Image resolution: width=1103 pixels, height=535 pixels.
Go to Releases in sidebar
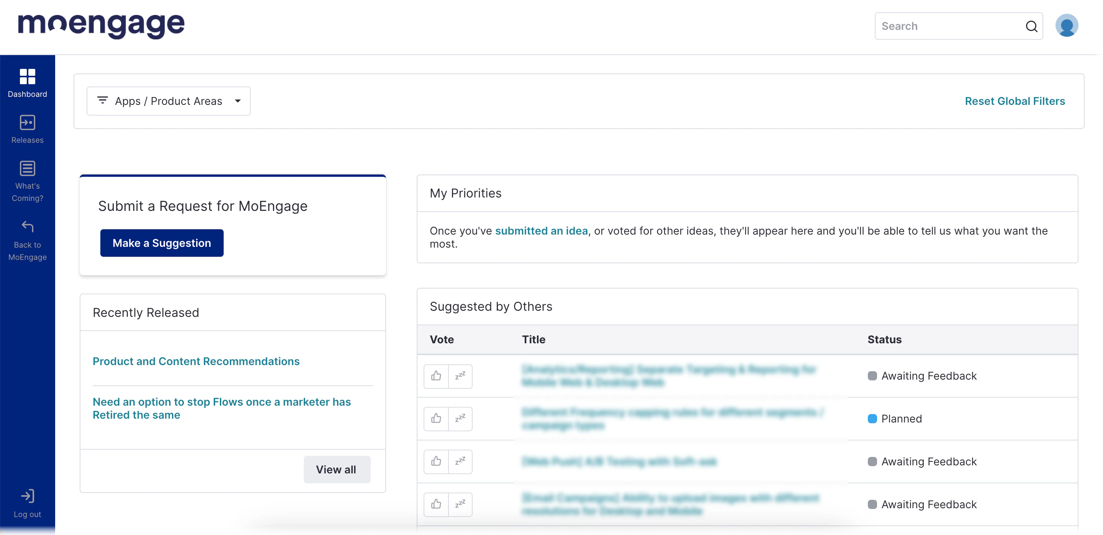click(x=28, y=123)
